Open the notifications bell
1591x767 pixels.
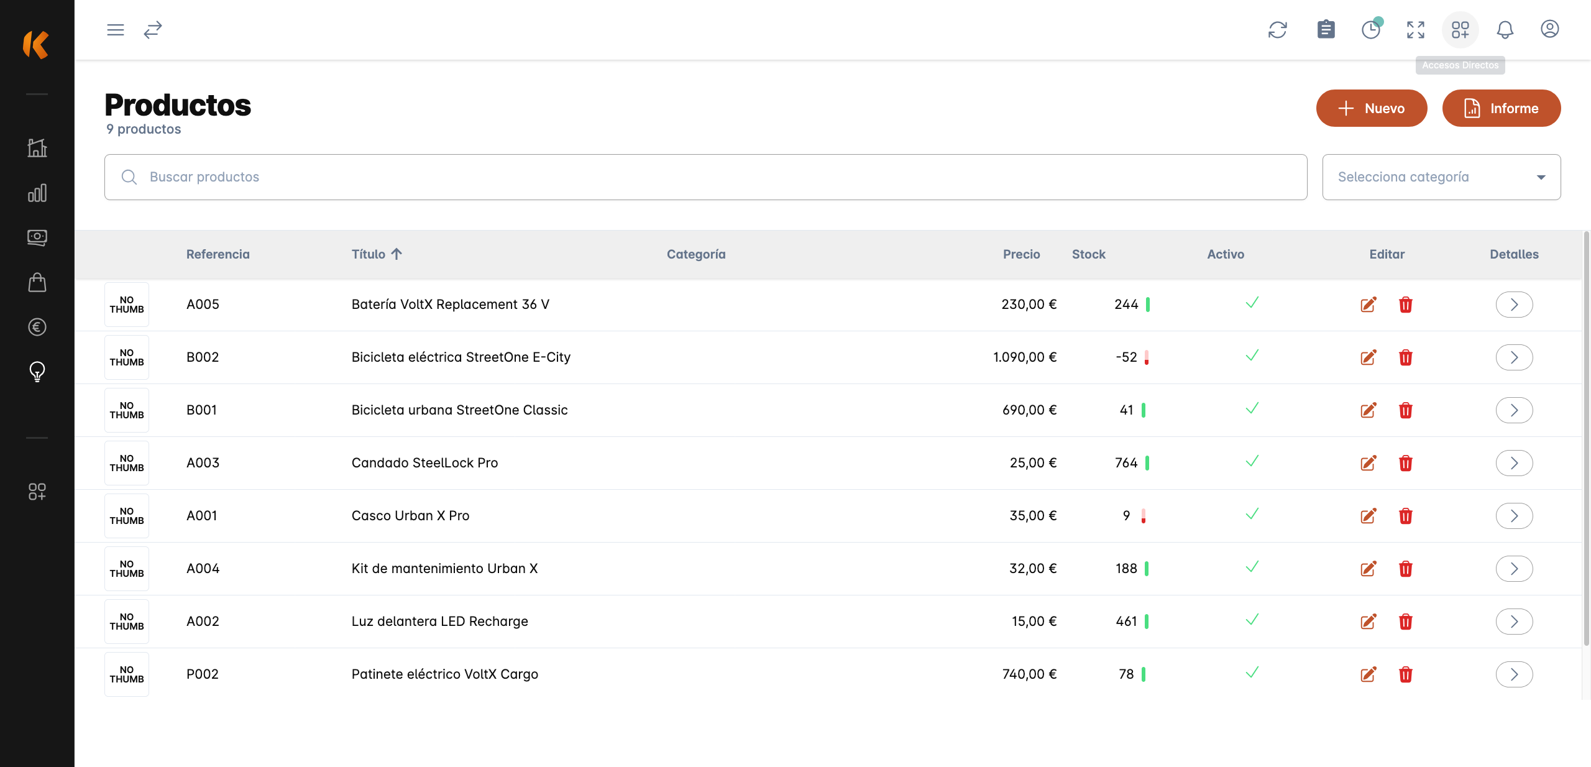pos(1505,30)
